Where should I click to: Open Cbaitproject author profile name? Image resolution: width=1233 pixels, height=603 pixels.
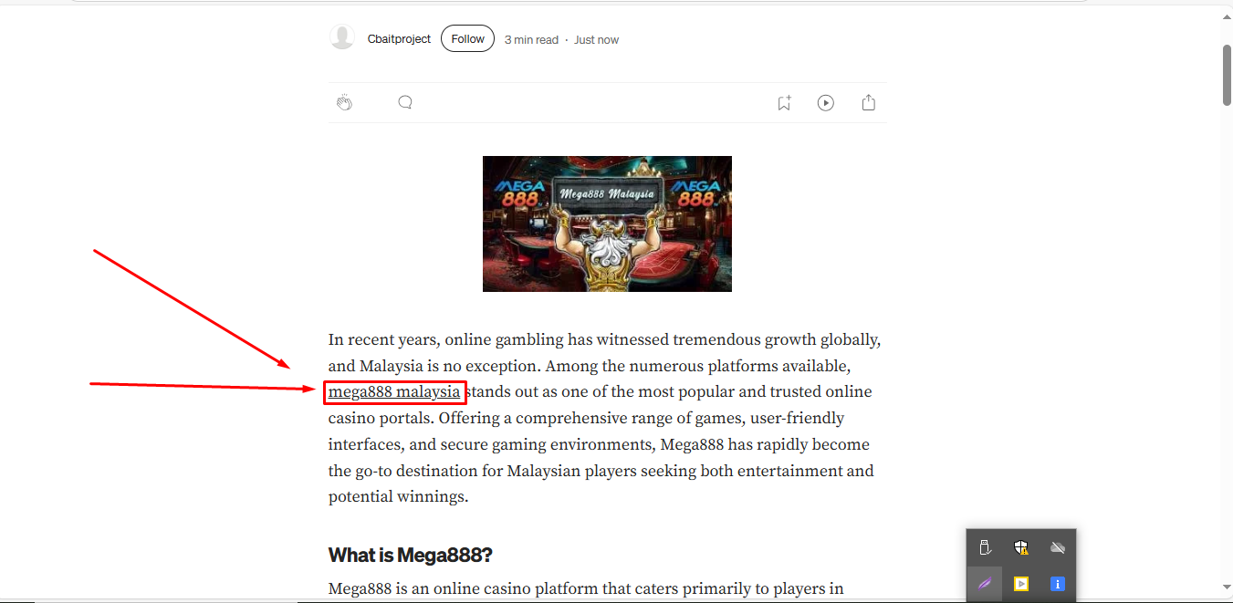point(399,39)
